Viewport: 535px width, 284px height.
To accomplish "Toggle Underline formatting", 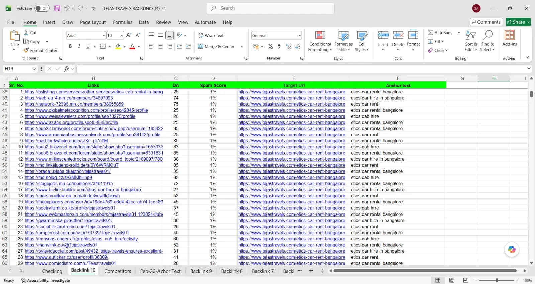I will coord(88,46).
